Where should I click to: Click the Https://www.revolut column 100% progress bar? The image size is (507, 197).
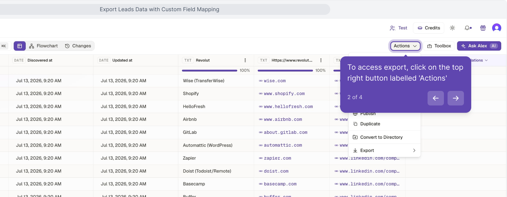[x=285, y=70]
